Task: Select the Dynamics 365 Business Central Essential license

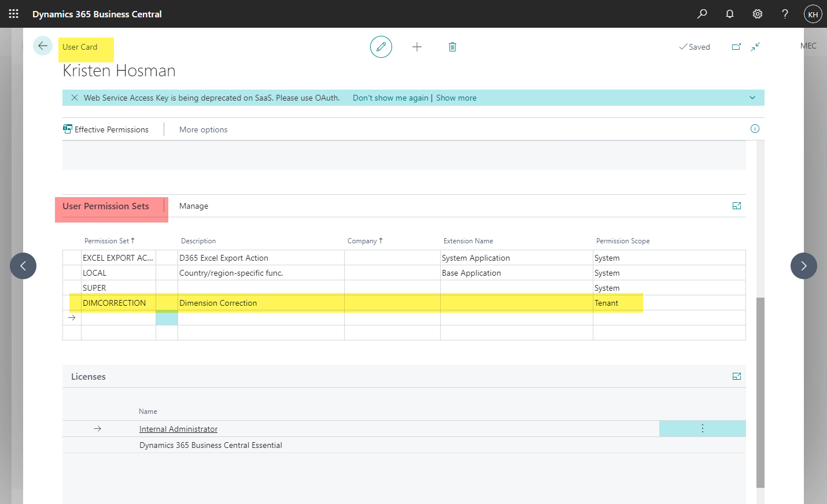Action: coord(211,445)
